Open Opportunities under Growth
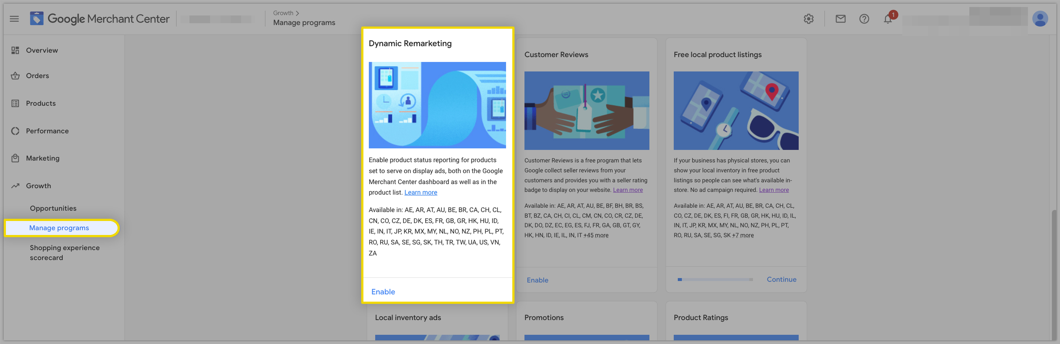Screen dimensions: 1060x344 (x=53, y=208)
